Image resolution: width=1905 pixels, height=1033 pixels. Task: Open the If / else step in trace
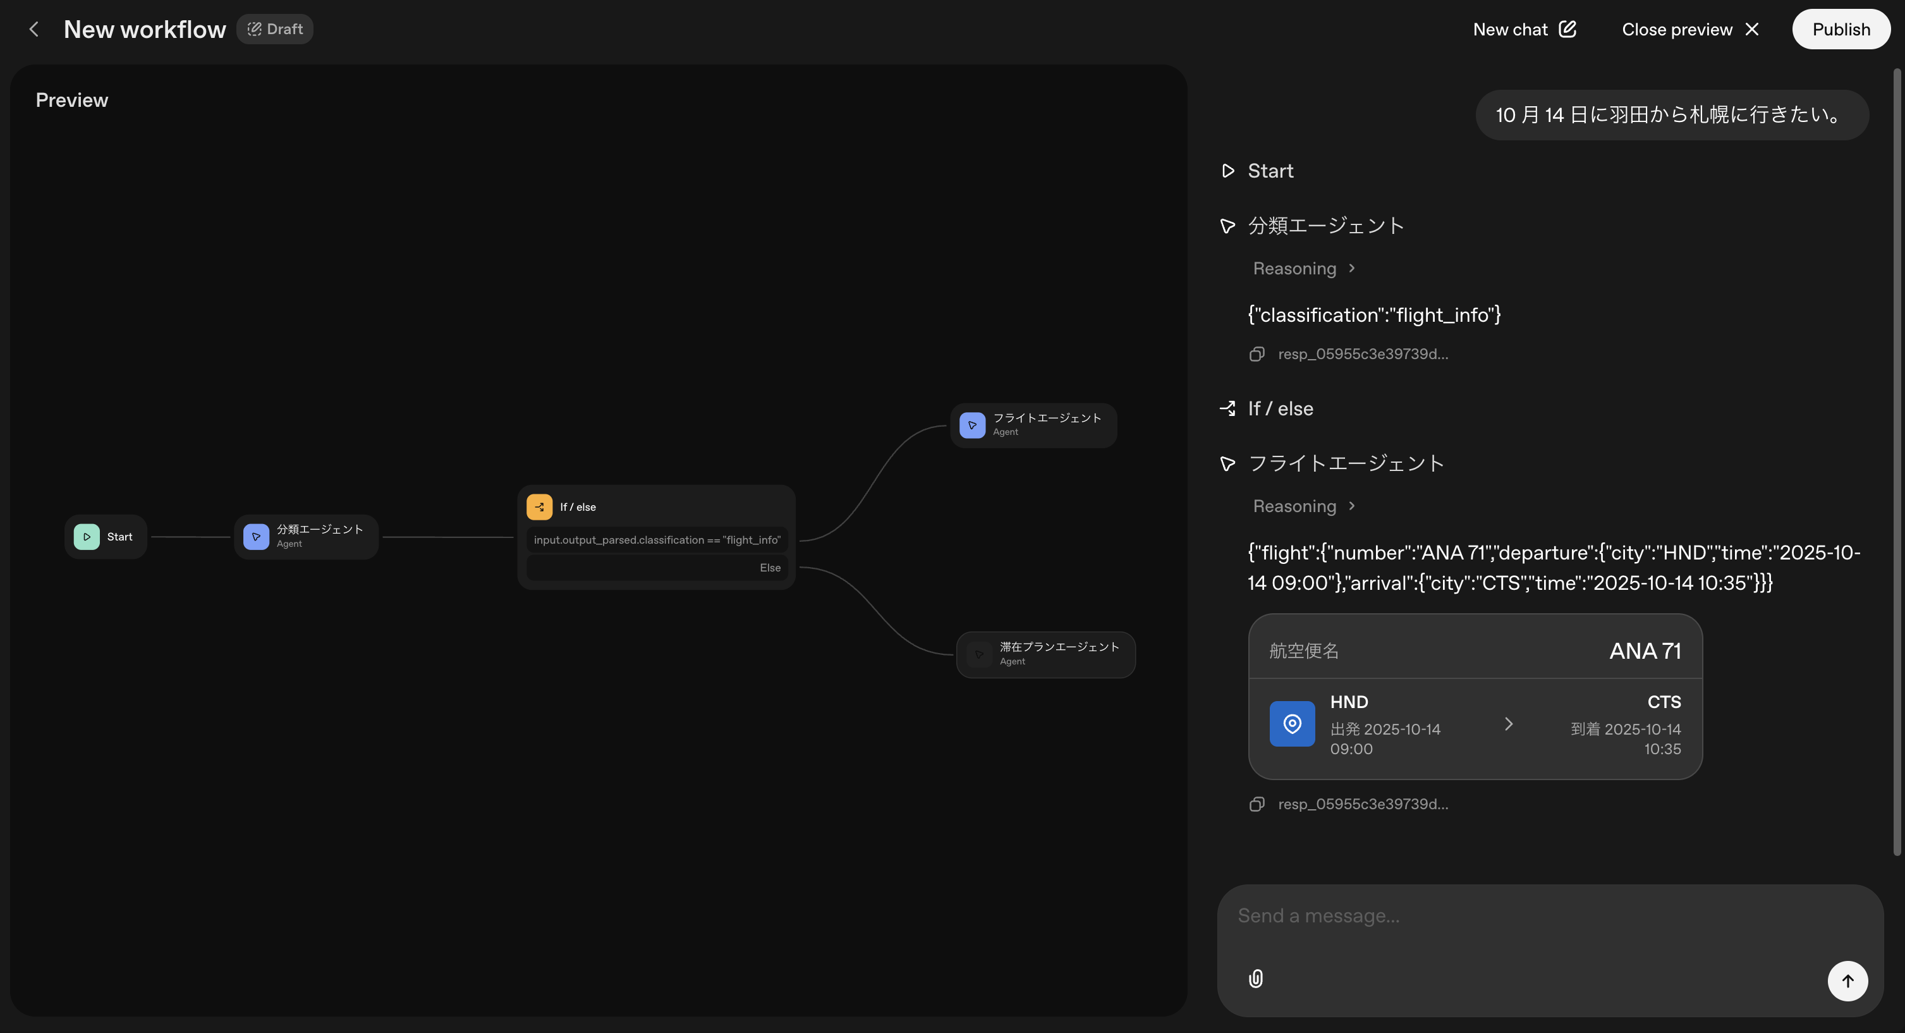click(1279, 409)
